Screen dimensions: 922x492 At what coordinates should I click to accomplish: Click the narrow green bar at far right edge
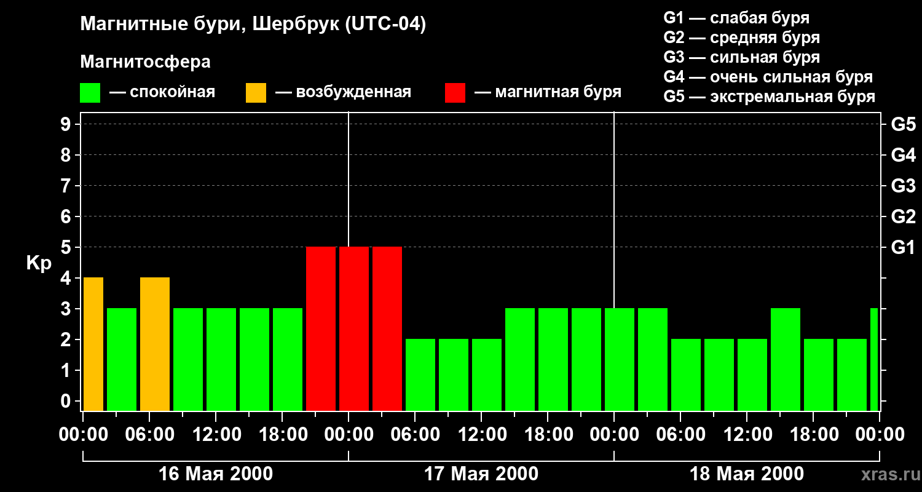tap(874, 360)
